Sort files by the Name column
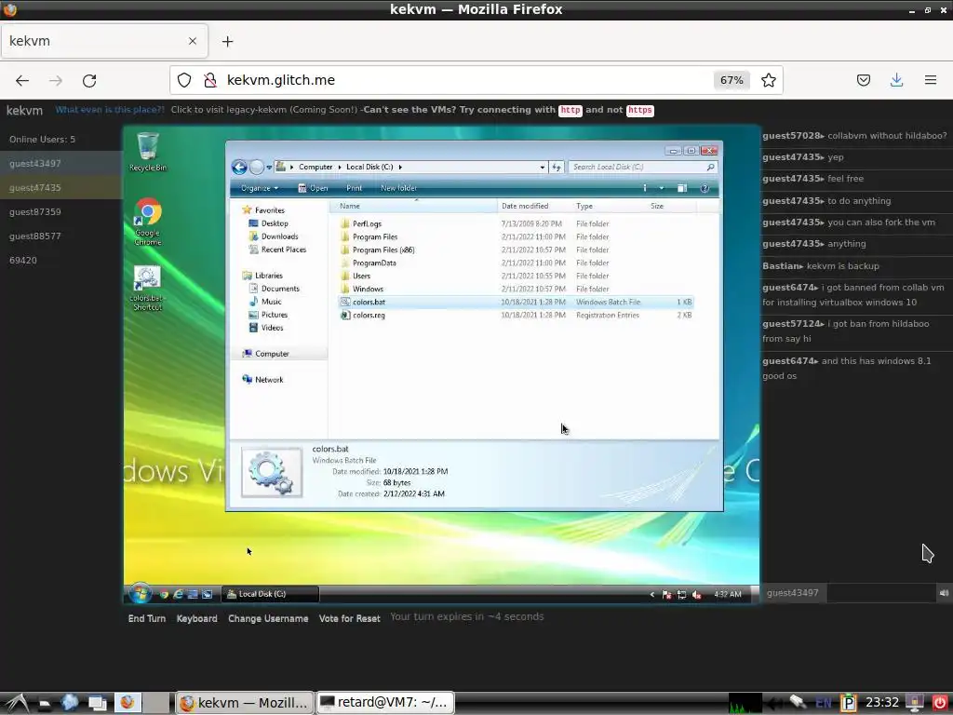The image size is (953, 715). coord(415,206)
